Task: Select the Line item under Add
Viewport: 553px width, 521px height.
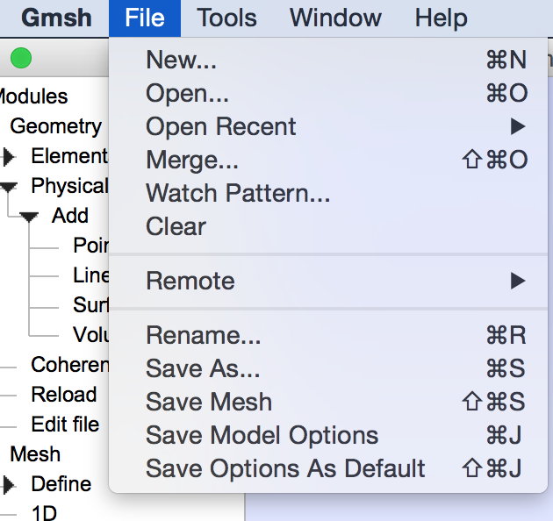Action: point(91,275)
